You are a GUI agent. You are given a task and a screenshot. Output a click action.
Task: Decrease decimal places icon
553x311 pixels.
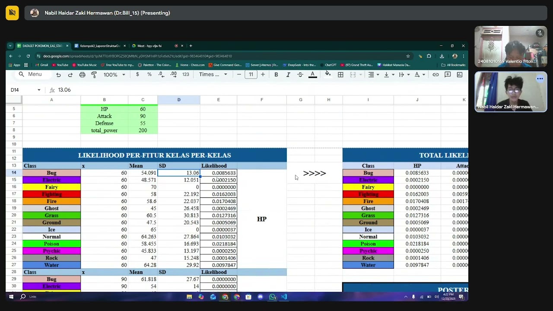(x=161, y=75)
